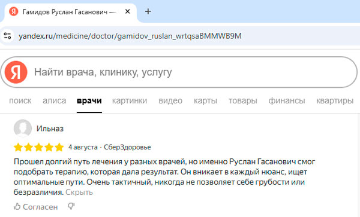Click the thumbs-down dislike icon
Image resolution: width=360 pixels, height=217 pixels.
click(71, 206)
